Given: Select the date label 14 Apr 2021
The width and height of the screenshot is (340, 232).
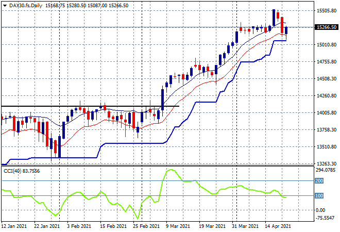Looking at the screenshot, I should point(278,226).
